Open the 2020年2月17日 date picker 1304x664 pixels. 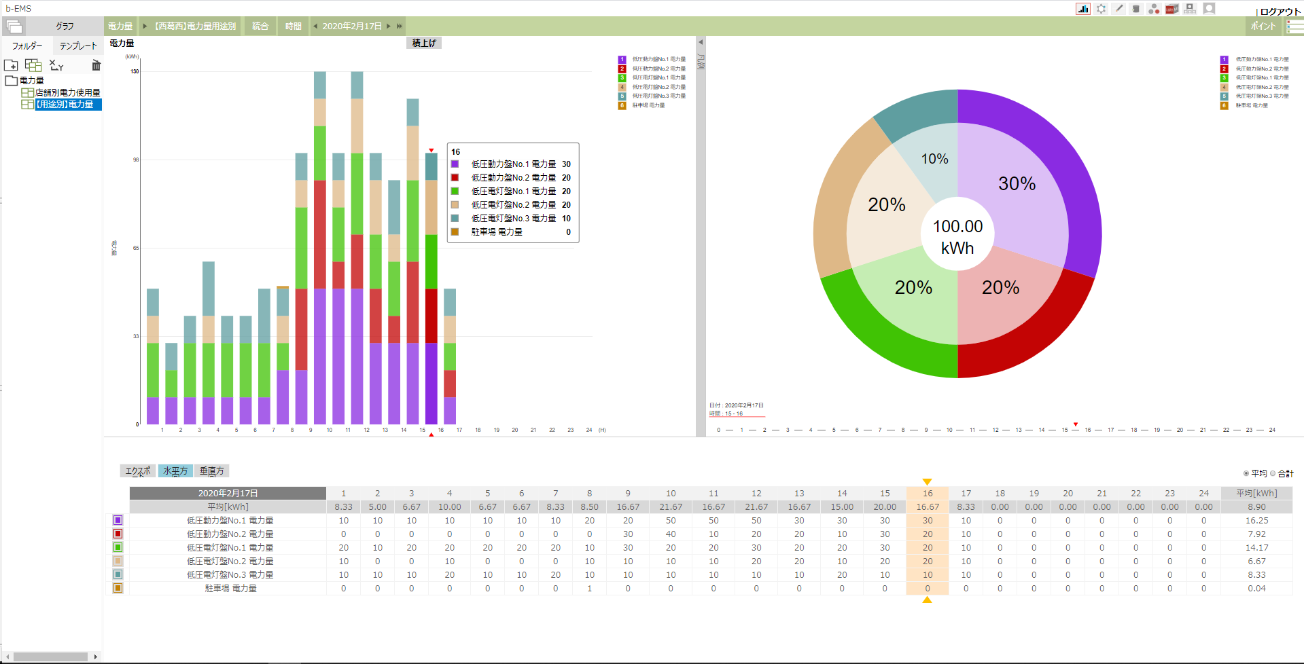[x=352, y=26]
